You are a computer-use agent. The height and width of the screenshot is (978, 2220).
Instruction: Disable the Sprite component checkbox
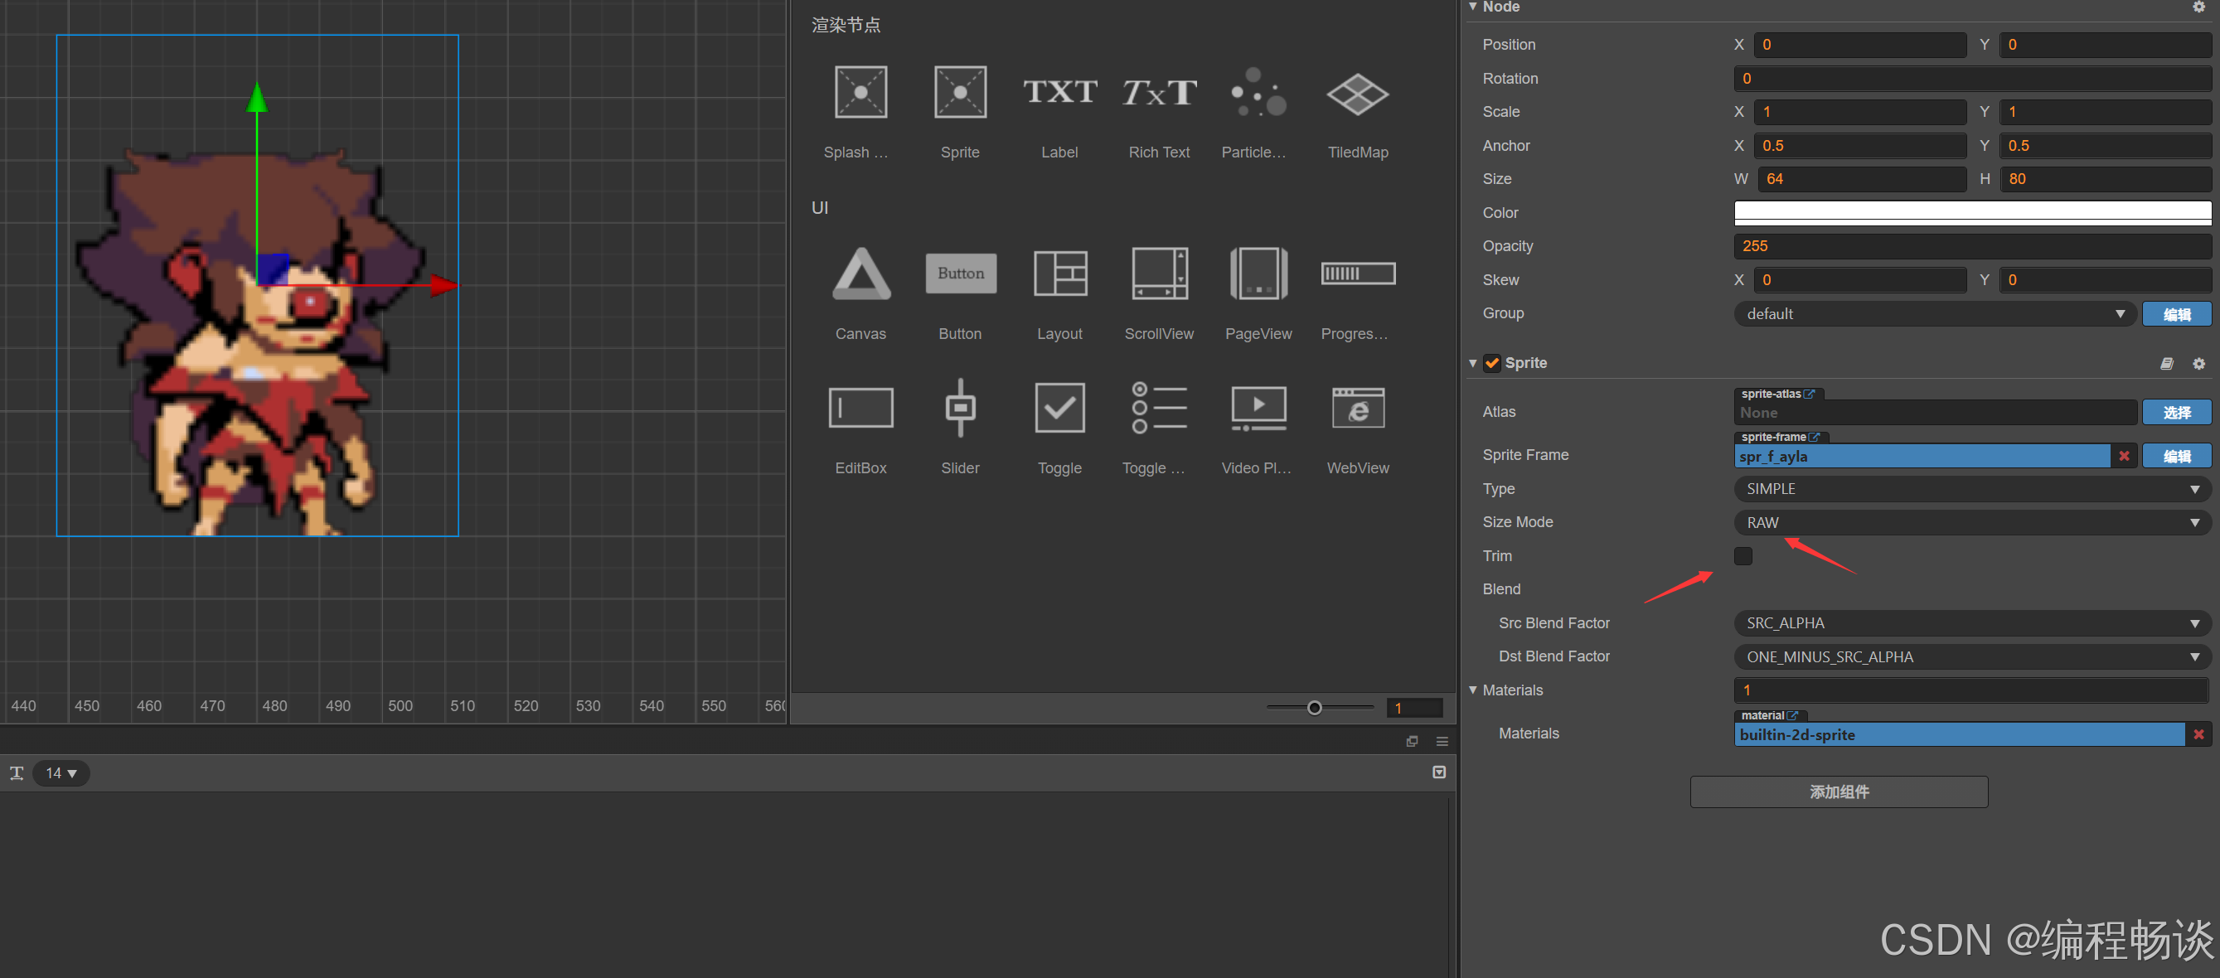pyautogui.click(x=1492, y=364)
